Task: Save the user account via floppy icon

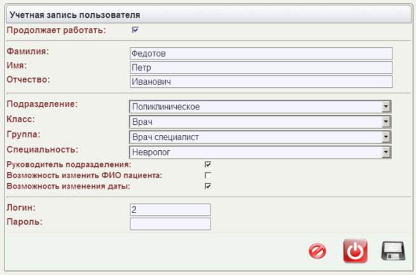Action: 393,251
